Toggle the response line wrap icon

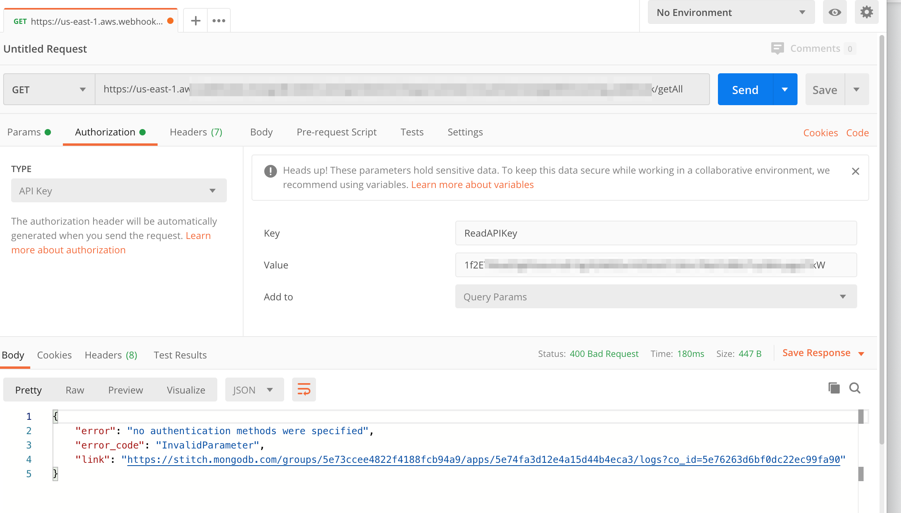tap(304, 390)
